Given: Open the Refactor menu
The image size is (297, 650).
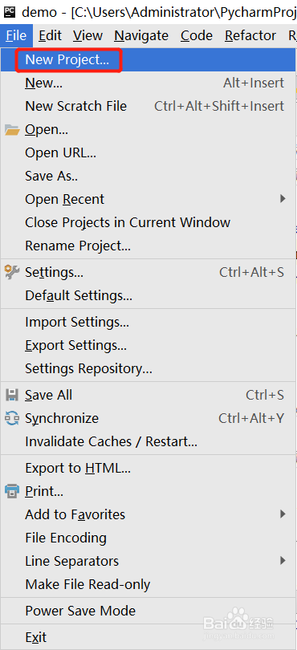Looking at the screenshot, I should tap(250, 35).
